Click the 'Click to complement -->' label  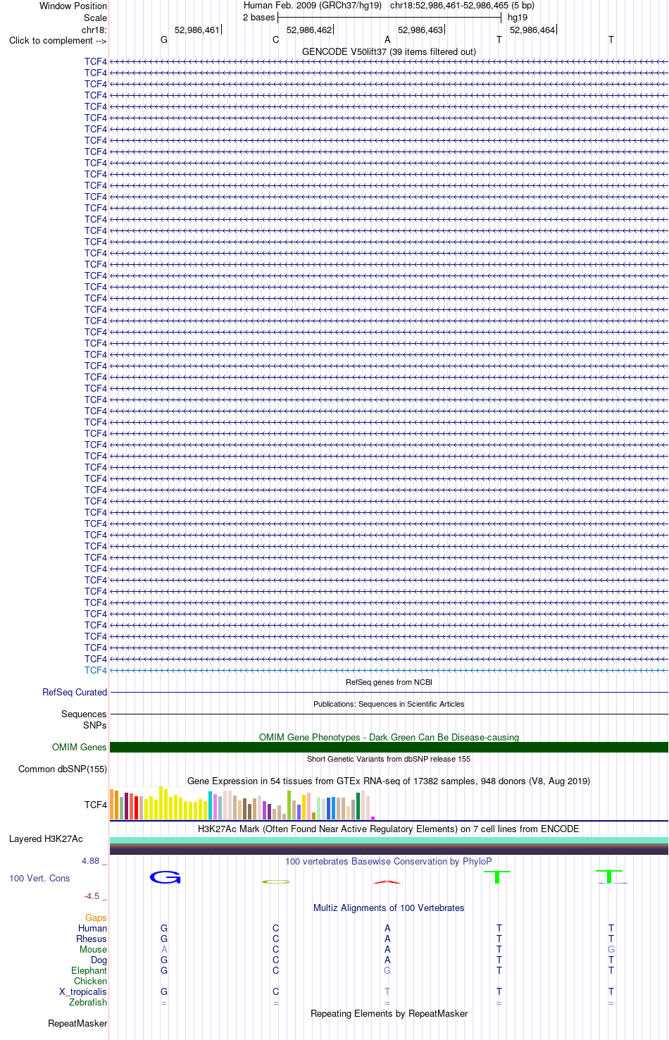pos(58,40)
